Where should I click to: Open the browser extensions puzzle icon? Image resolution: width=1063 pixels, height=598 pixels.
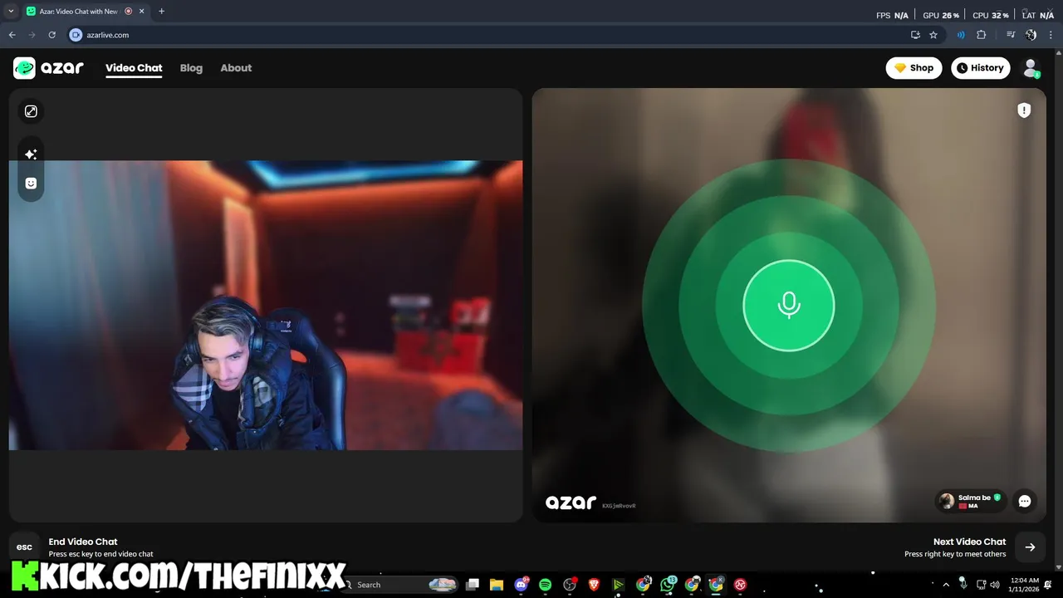[x=981, y=35]
